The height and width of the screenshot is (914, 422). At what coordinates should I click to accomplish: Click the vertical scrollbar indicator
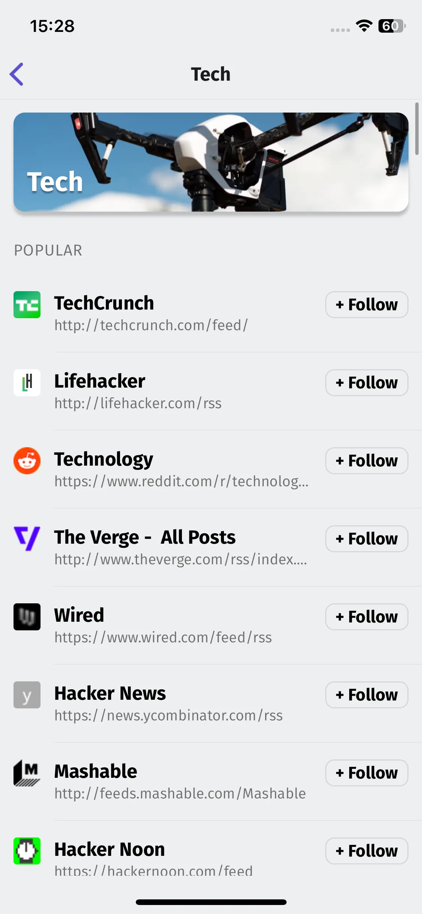417,129
